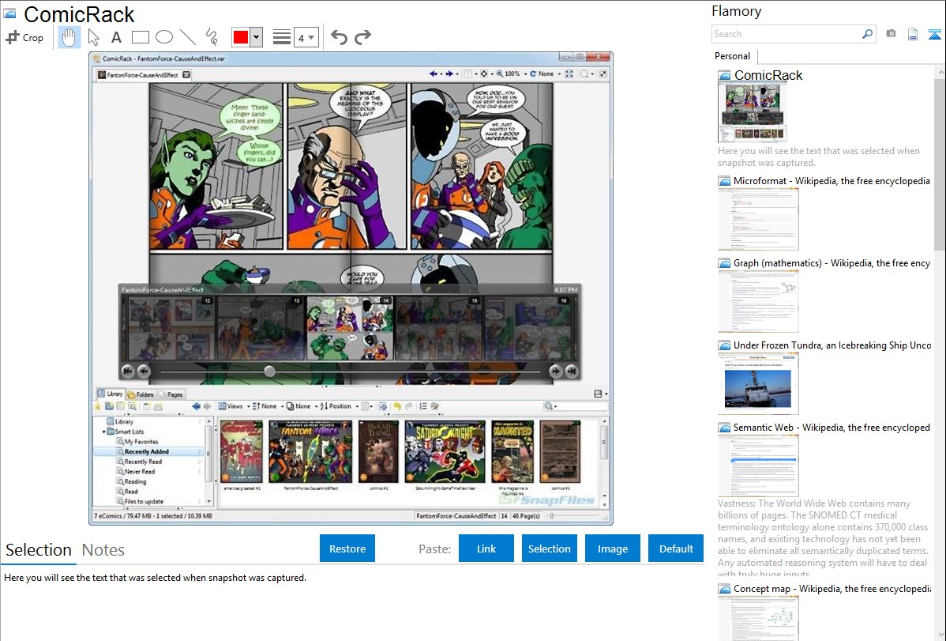Click the red color swatch
The width and height of the screenshot is (946, 641).
[241, 37]
